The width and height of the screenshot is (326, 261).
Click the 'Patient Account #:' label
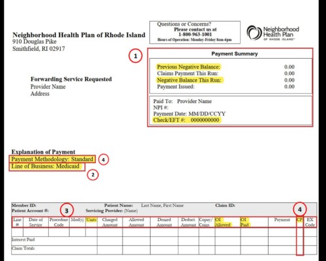[30, 211]
